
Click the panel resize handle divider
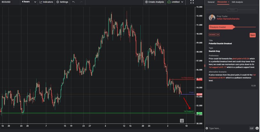(205, 66)
